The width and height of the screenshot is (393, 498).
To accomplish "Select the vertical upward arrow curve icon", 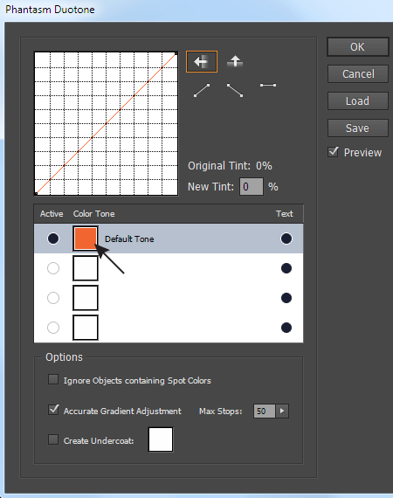I will coord(235,61).
